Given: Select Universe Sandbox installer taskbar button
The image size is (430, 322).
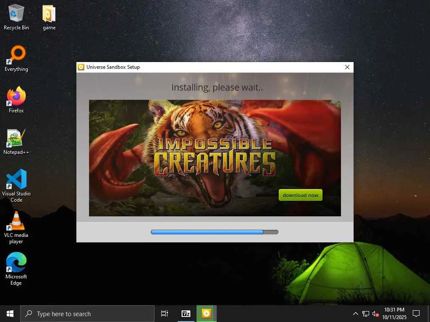Looking at the screenshot, I should [207, 314].
